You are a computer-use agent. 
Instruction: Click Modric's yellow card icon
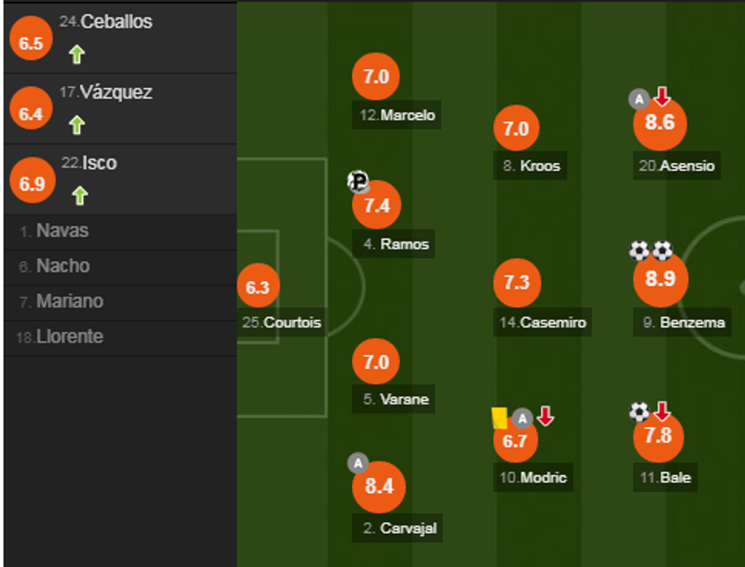tap(499, 418)
